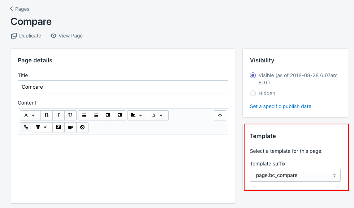Insert an image into content
The width and height of the screenshot is (354, 208).
59,127
